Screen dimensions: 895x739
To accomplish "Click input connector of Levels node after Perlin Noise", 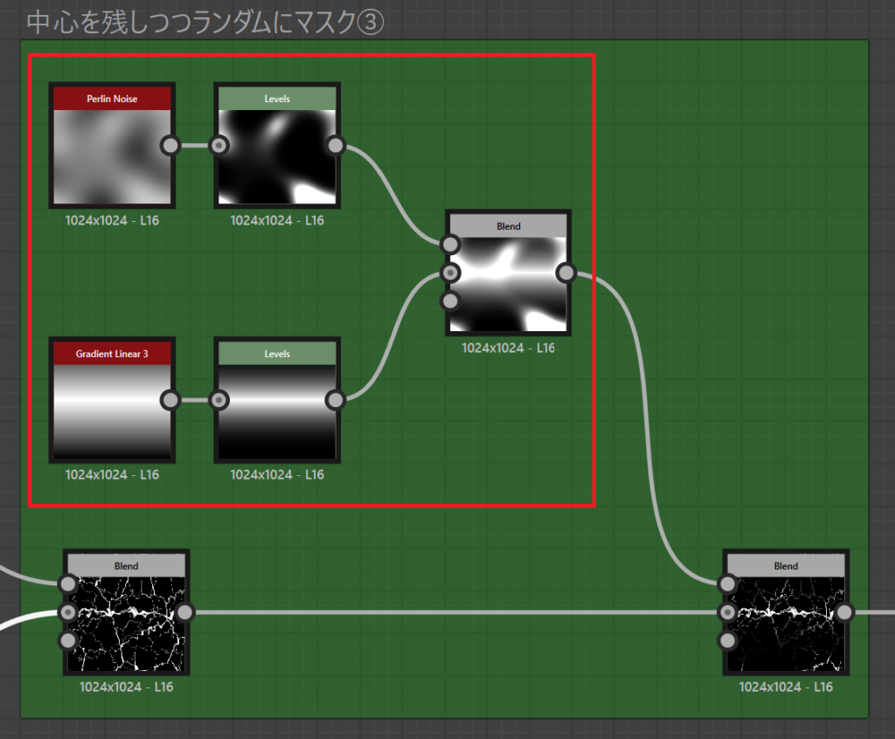I will pos(219,145).
